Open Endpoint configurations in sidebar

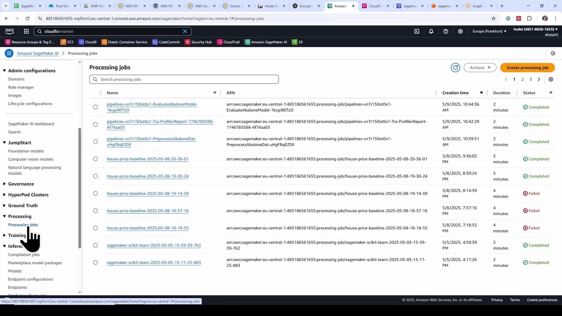(31, 279)
